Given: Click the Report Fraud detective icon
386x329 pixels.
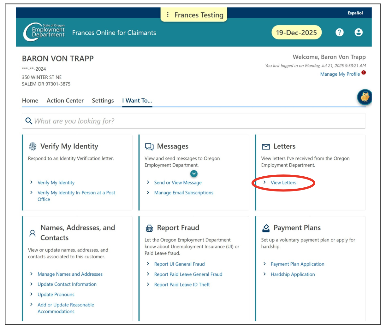Looking at the screenshot, I should click(149, 228).
